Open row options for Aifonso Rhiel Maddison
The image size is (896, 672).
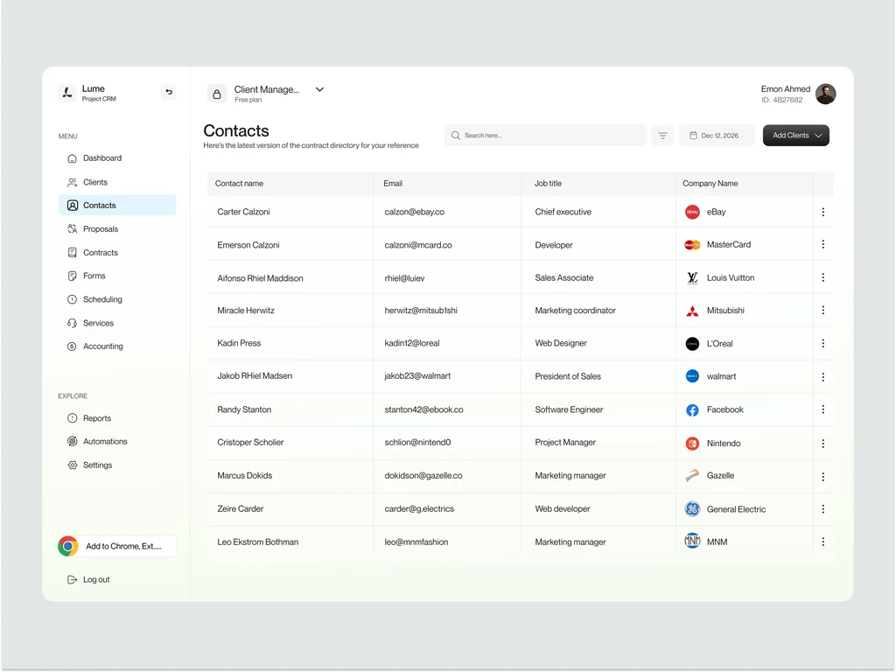822,277
